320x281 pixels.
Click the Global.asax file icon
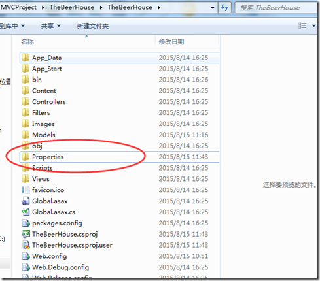[x=26, y=201]
